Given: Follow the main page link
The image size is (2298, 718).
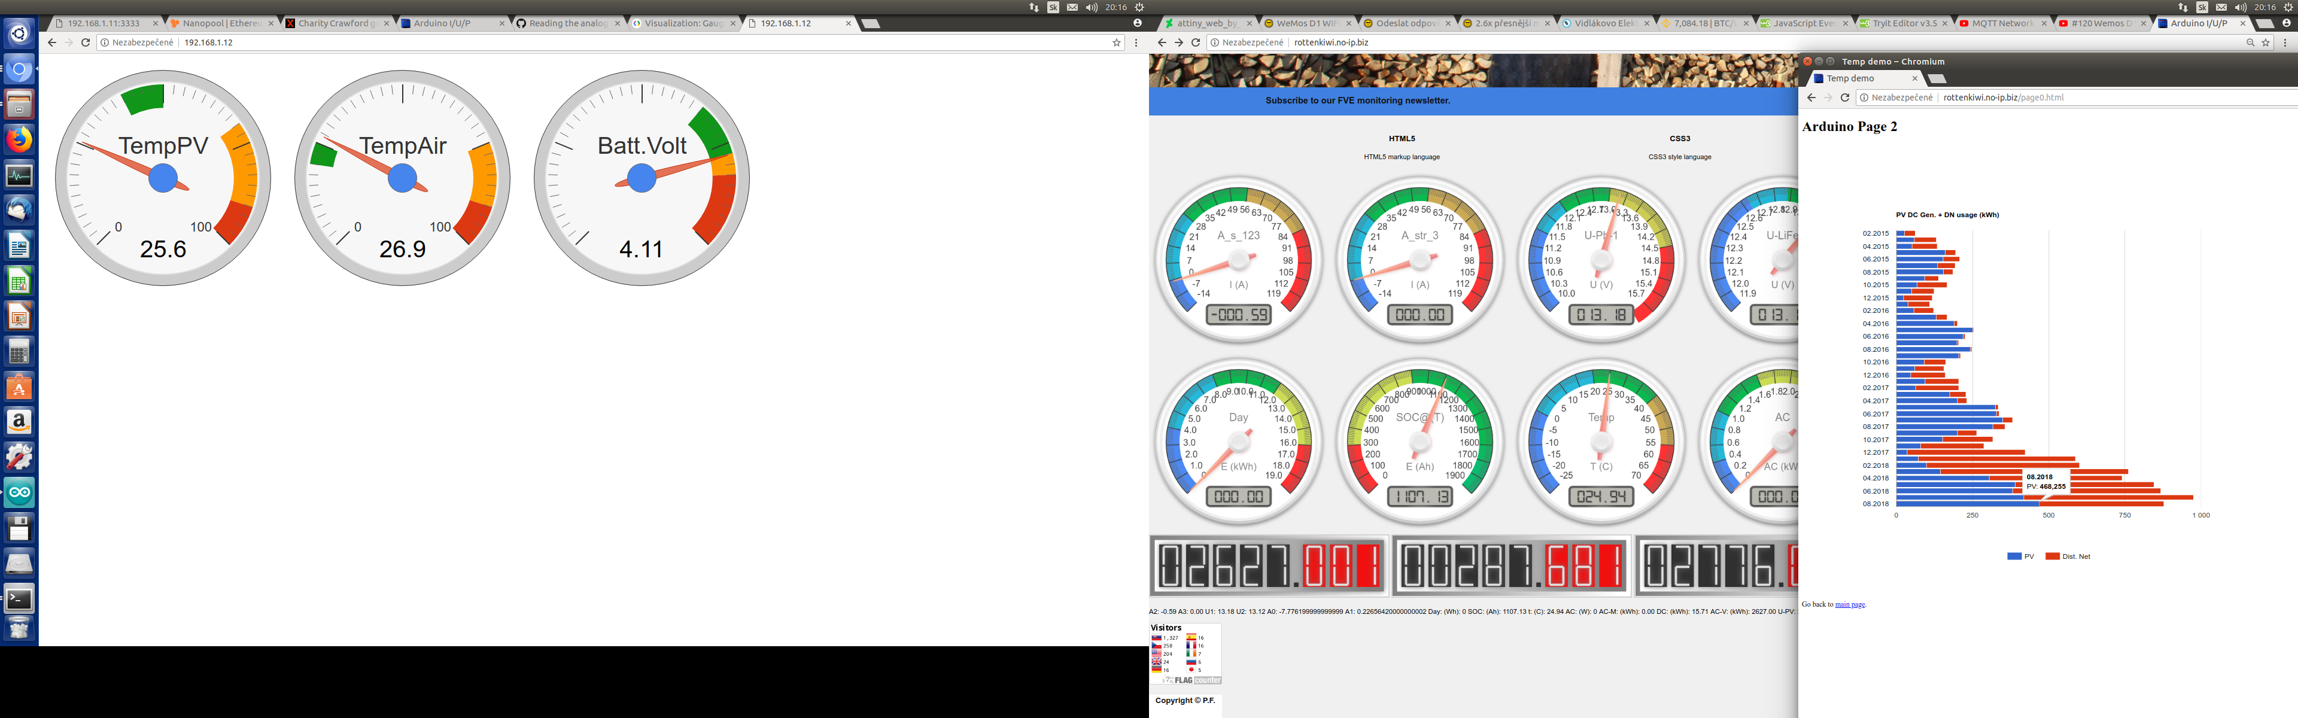Looking at the screenshot, I should [x=1849, y=605].
